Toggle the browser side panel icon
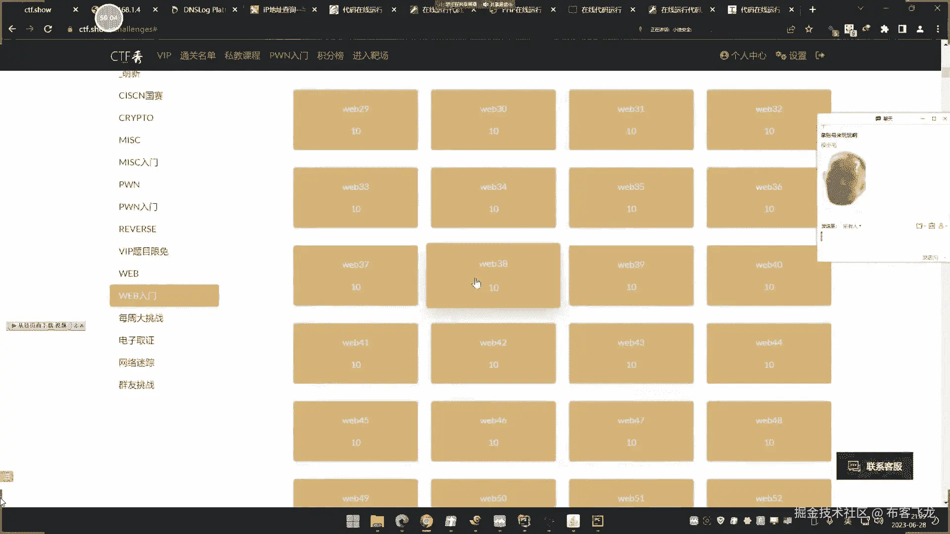 point(902,29)
